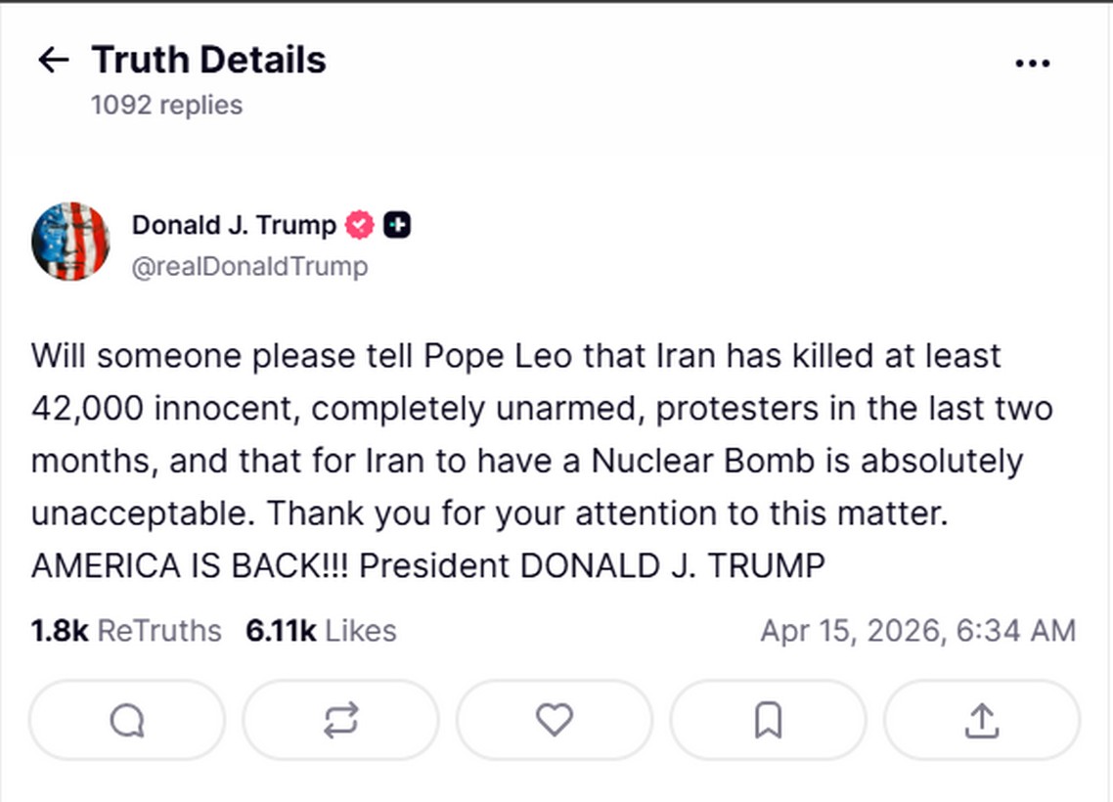The height and width of the screenshot is (802, 1113).
Task: Like the post with the heart button
Action: click(x=554, y=721)
